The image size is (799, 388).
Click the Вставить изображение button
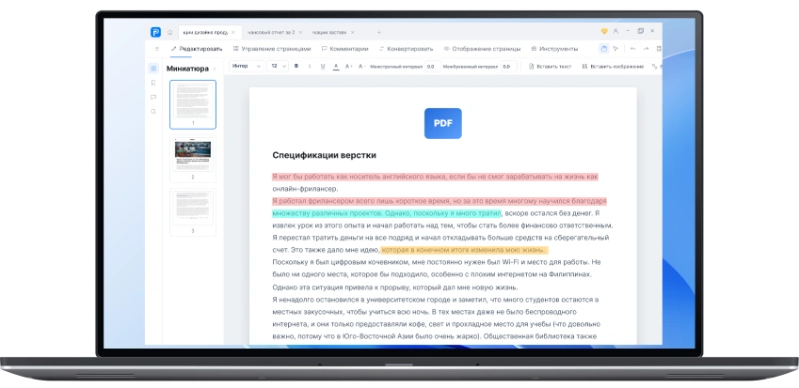(x=613, y=66)
